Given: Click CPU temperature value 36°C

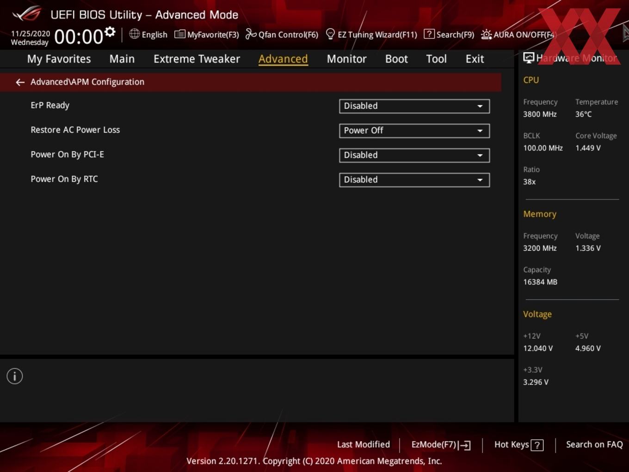Looking at the screenshot, I should (583, 114).
